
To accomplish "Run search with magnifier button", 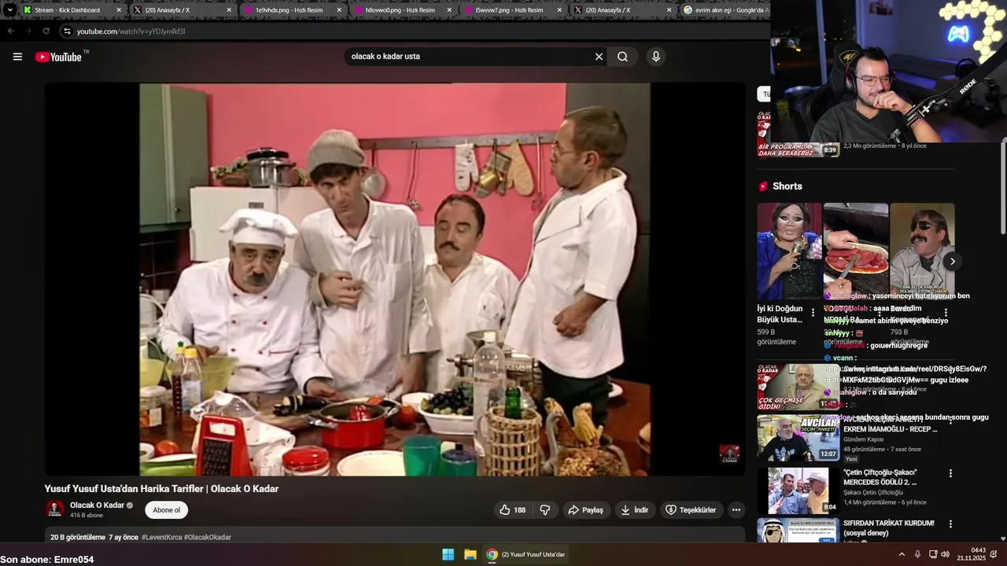I will (622, 57).
